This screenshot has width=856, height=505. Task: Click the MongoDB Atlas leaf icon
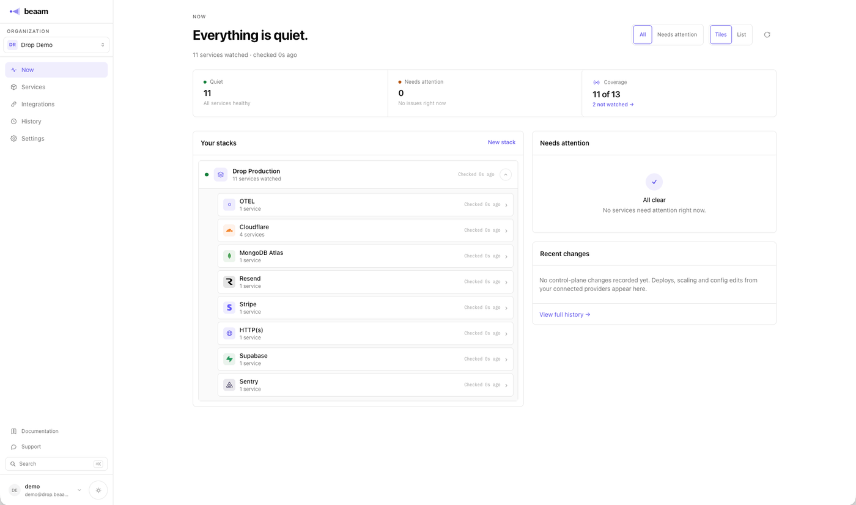229,256
